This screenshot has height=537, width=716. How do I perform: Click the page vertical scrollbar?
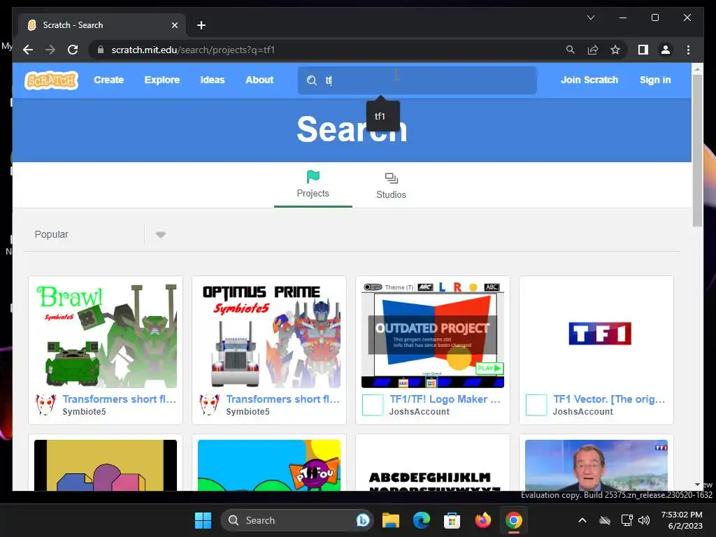(x=697, y=151)
